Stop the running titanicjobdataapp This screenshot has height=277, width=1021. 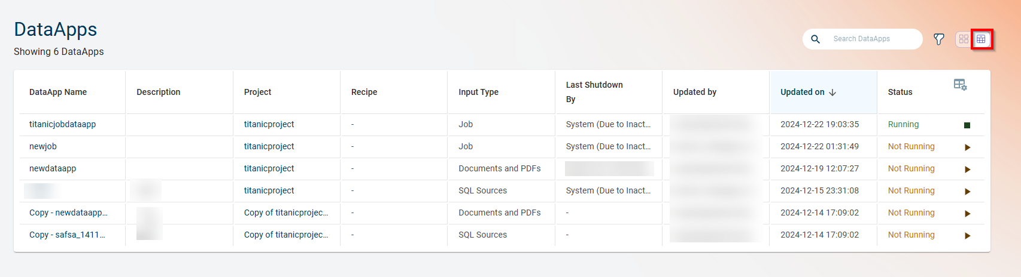pos(967,125)
